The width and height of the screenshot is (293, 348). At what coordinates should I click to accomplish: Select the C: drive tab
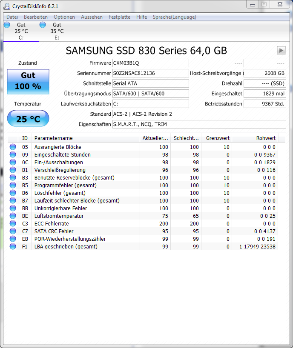click(x=21, y=31)
